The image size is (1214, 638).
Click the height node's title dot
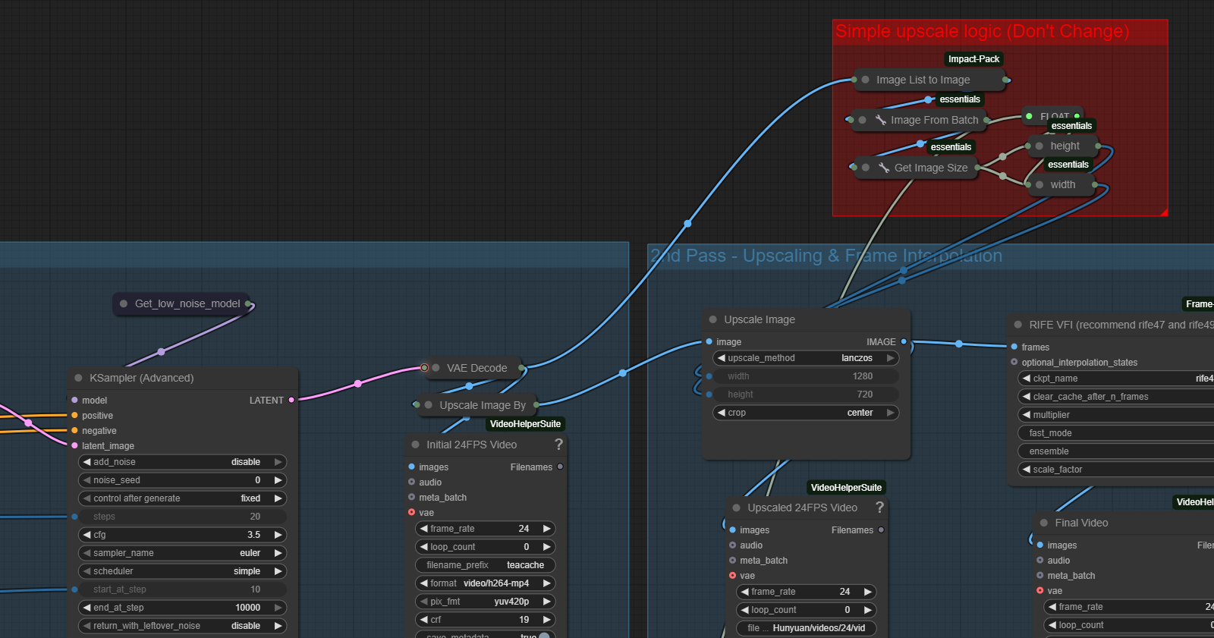click(1039, 146)
